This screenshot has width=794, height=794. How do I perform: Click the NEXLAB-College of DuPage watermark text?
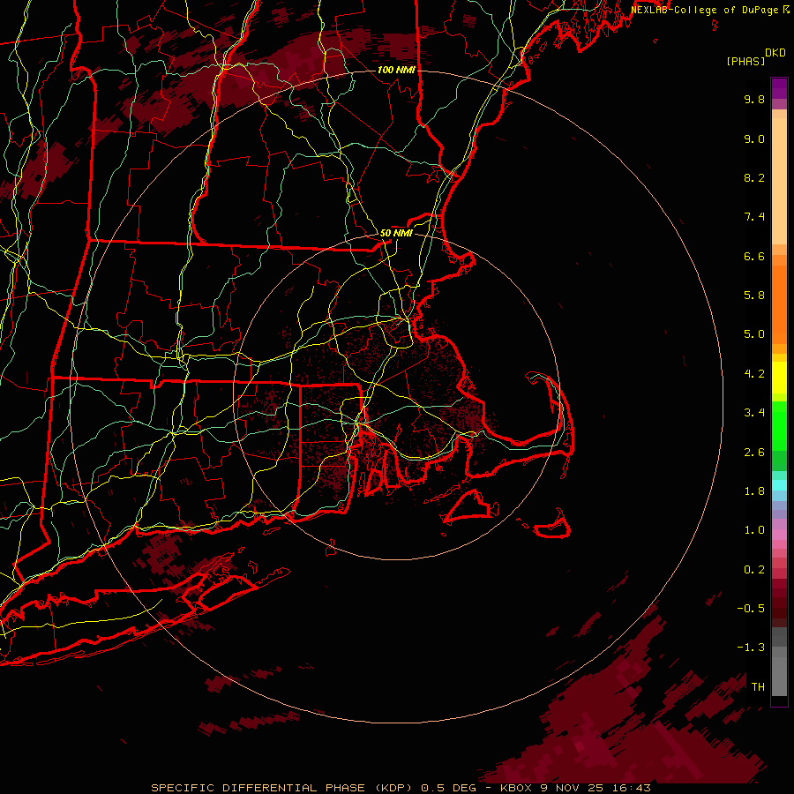[705, 10]
